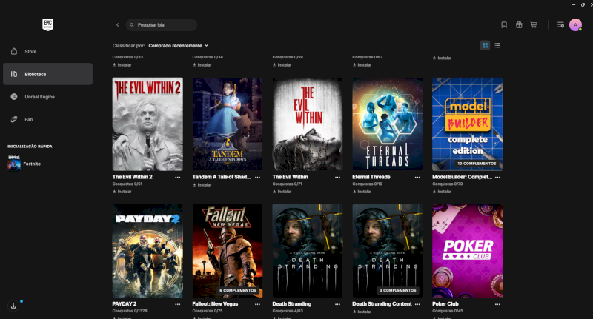Install Death Stranding Content

pyautogui.click(x=362, y=312)
